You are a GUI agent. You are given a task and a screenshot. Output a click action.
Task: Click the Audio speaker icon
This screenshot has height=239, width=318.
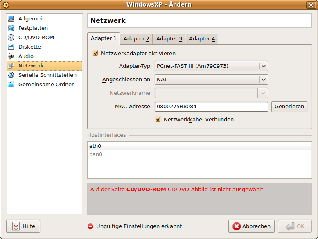click(x=11, y=56)
